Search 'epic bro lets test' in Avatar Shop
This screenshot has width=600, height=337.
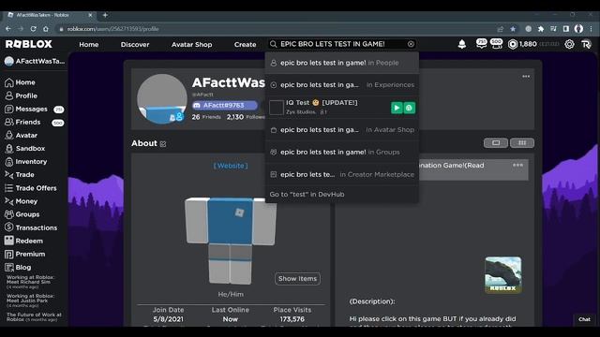341,130
